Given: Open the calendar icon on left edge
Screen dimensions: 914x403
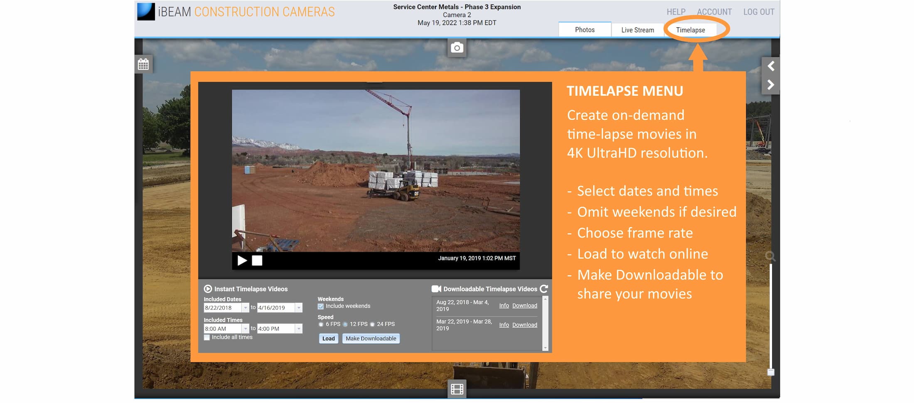Looking at the screenshot, I should (143, 64).
